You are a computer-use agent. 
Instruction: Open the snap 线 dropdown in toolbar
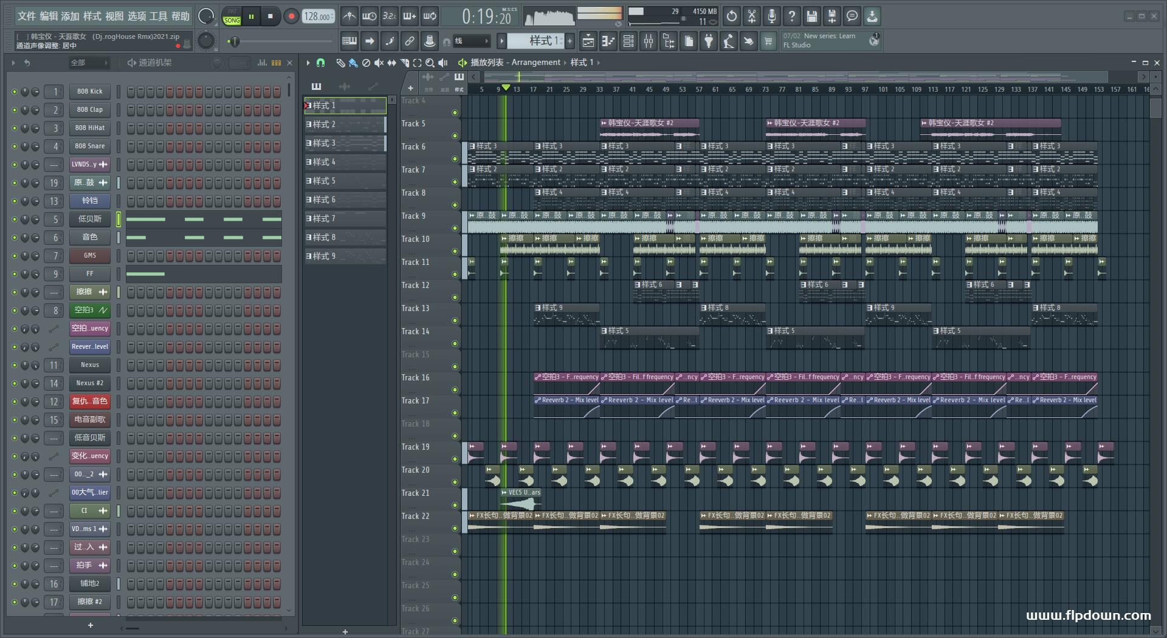click(x=472, y=41)
